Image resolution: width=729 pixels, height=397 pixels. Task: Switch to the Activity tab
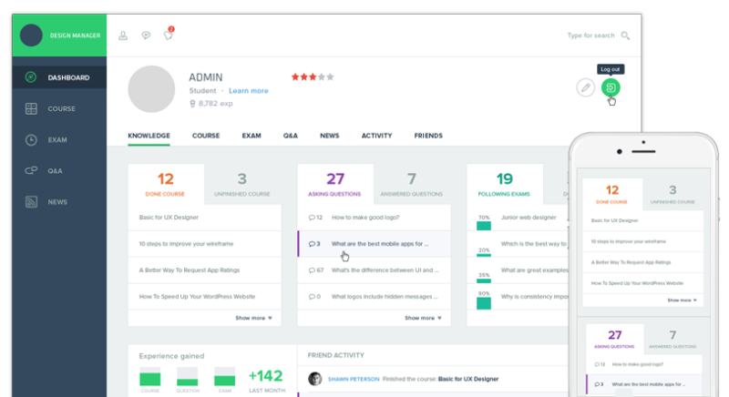coord(376,136)
